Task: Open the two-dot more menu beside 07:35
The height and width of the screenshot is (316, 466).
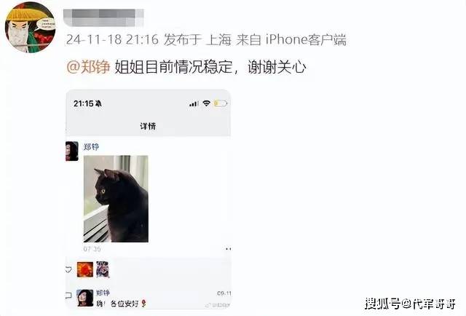Action: coord(228,249)
